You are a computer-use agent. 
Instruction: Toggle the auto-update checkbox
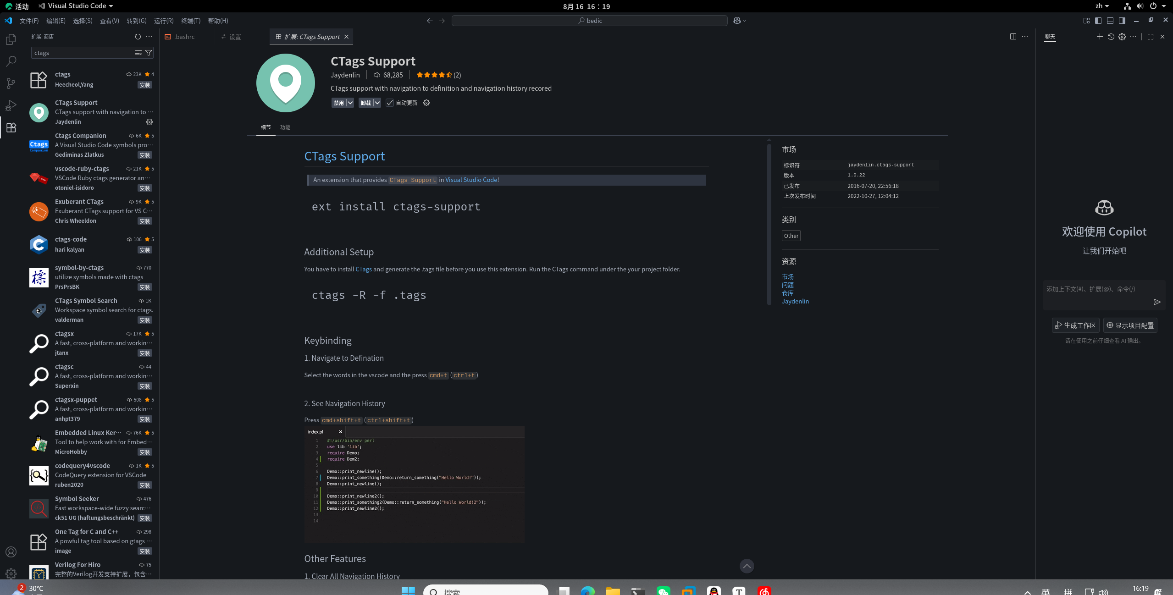click(x=389, y=103)
